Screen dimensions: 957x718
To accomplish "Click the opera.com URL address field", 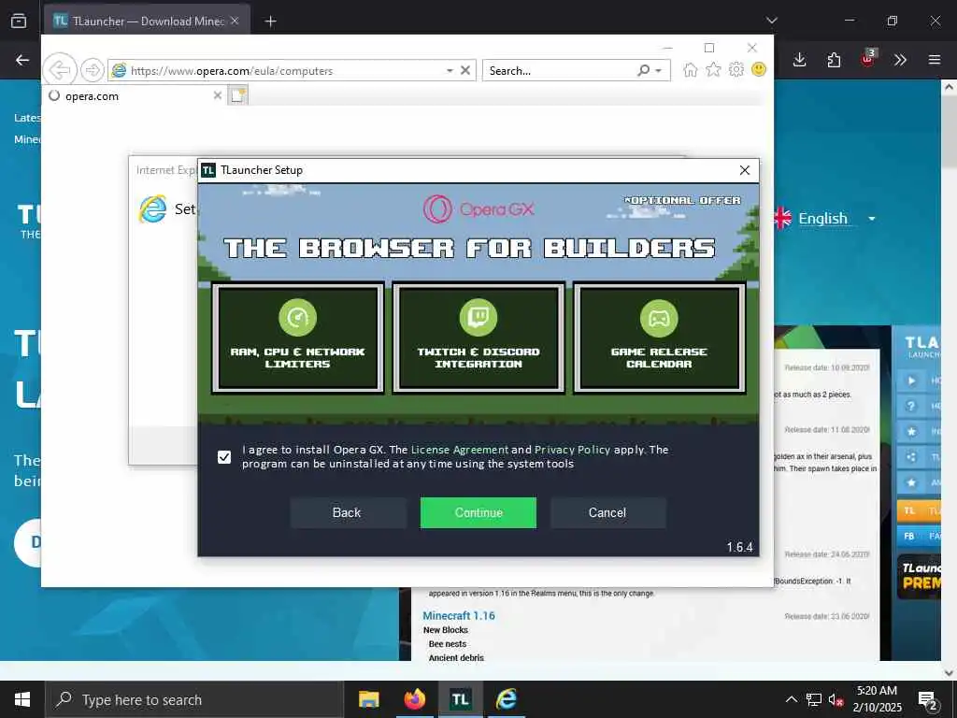I will [278, 71].
